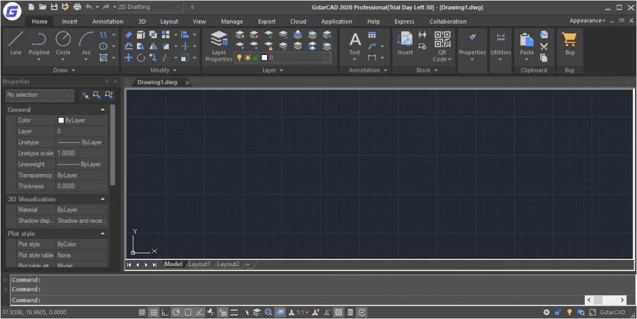Close the Drawing1.dwg document tab
This screenshot has height=319, width=637.
pyautogui.click(x=187, y=83)
